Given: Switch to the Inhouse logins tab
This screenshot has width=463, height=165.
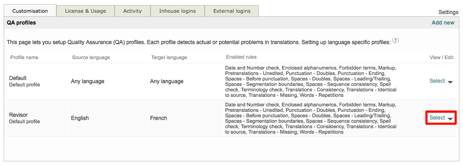Looking at the screenshot, I should (177, 11).
